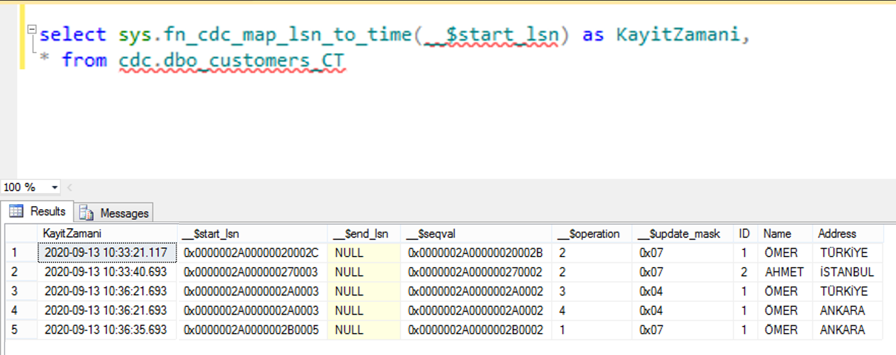Click seqval cell 0x0000002A0000002B0002
The image size is (896, 355).
tap(476, 330)
